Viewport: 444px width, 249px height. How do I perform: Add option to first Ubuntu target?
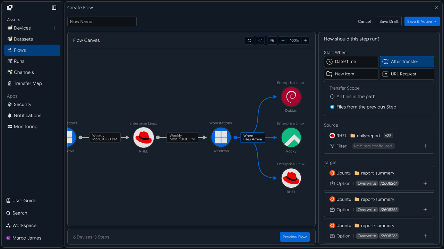pyautogui.click(x=425, y=183)
